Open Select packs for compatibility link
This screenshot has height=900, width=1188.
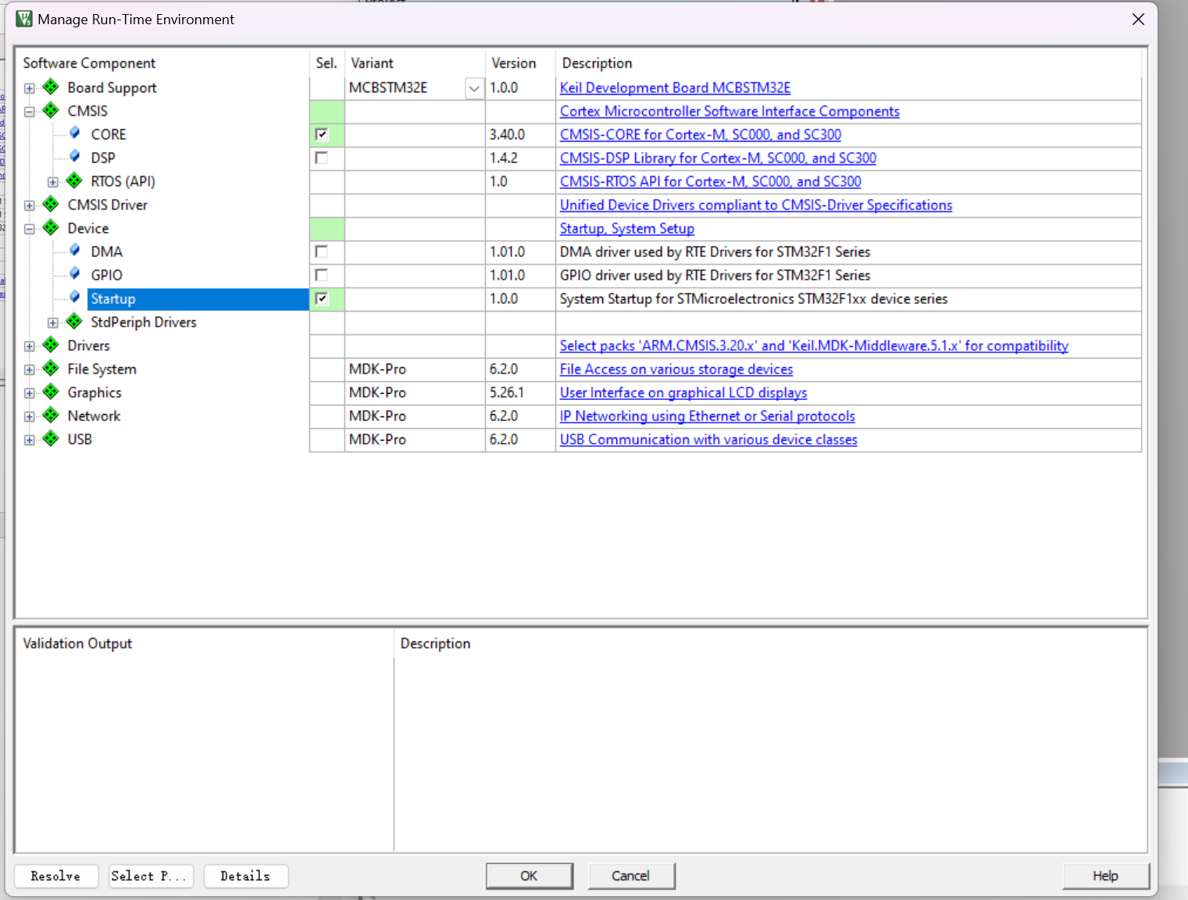[x=814, y=346]
